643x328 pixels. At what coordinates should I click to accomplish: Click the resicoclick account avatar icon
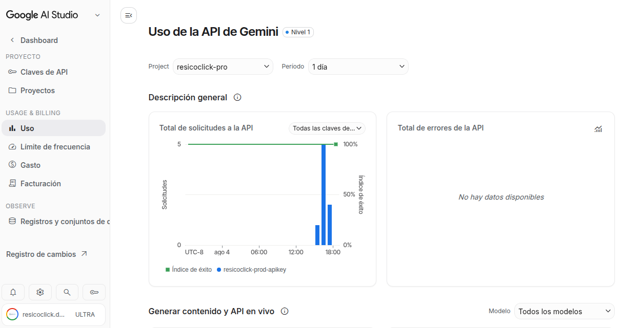point(12,315)
